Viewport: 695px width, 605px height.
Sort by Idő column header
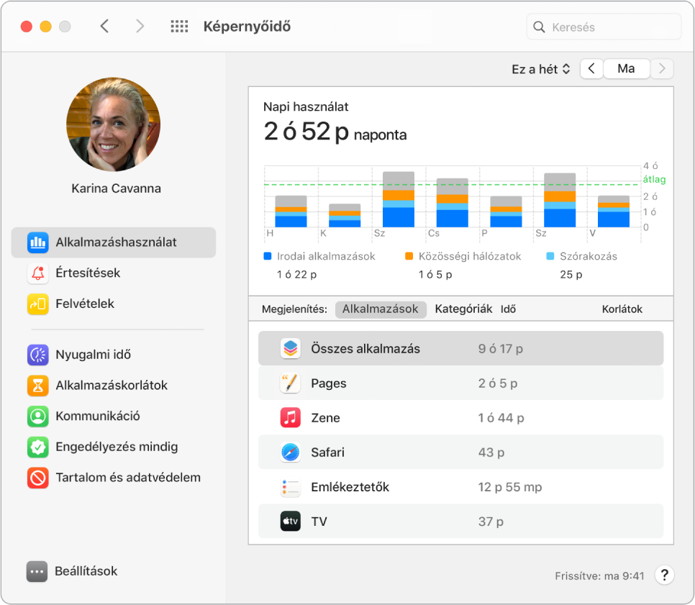508,309
